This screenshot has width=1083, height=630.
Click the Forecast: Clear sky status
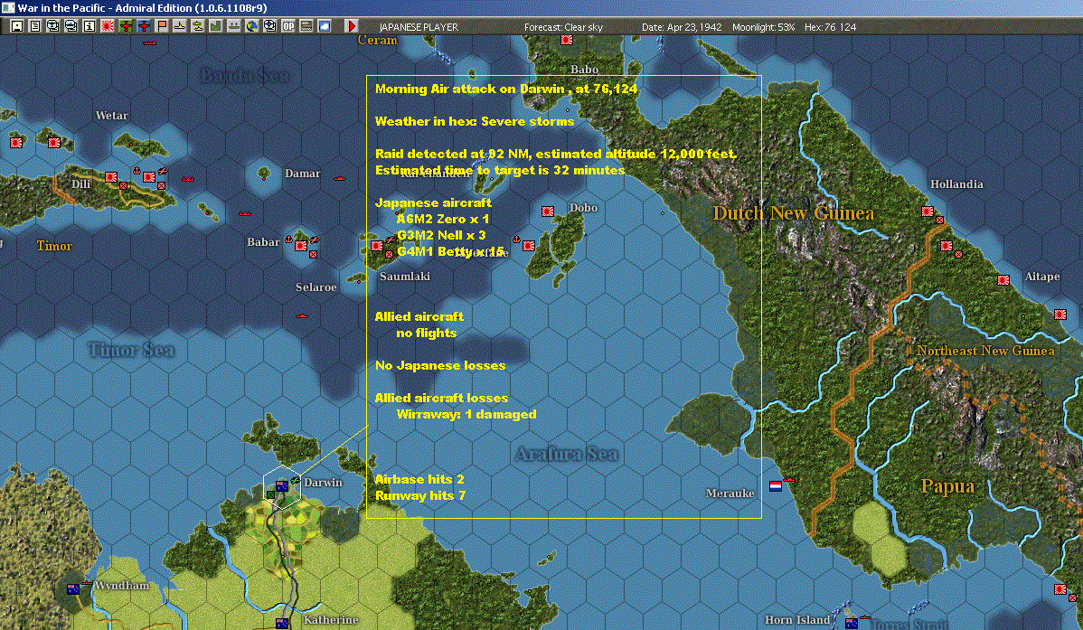tap(563, 27)
